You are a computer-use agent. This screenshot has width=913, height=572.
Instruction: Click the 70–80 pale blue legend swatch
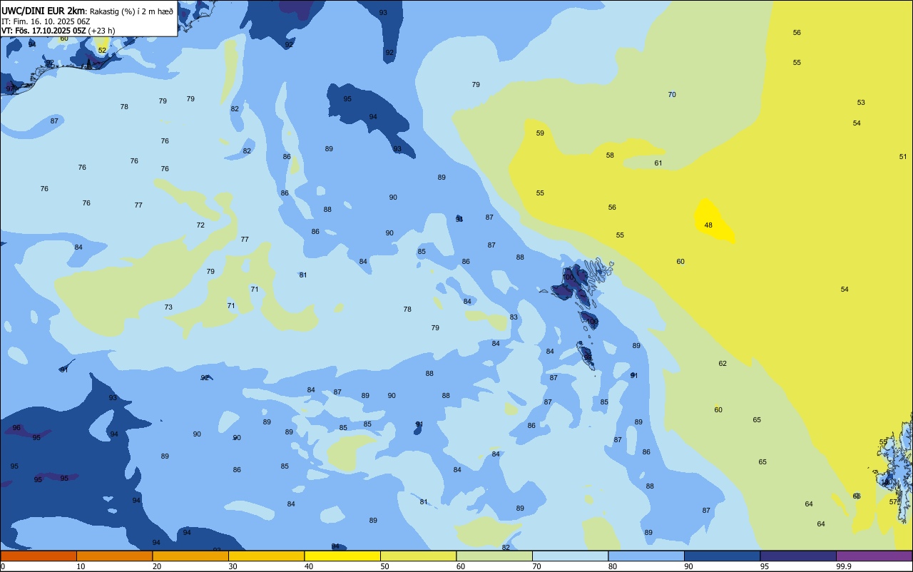[570, 556]
